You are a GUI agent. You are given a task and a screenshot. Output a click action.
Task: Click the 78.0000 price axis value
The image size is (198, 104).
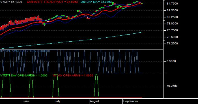[172, 24]
